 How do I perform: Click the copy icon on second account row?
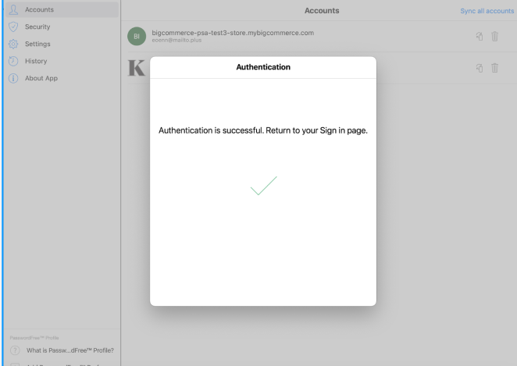[x=478, y=69]
